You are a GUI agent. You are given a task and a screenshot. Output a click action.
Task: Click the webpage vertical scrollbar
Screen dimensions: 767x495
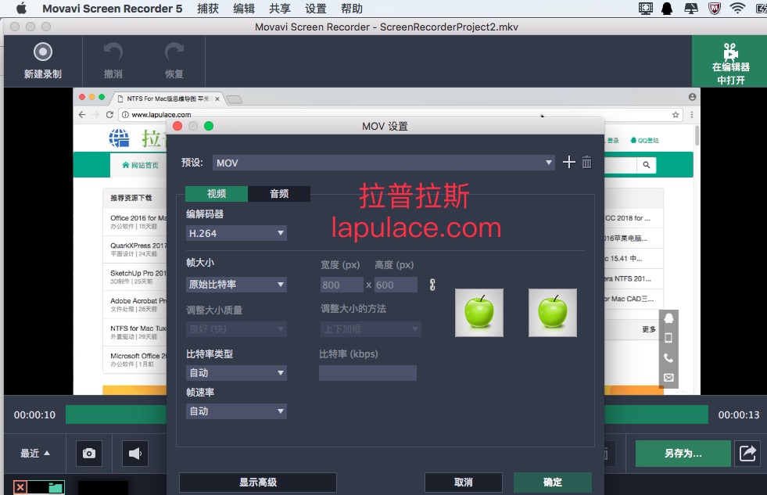coord(697,135)
